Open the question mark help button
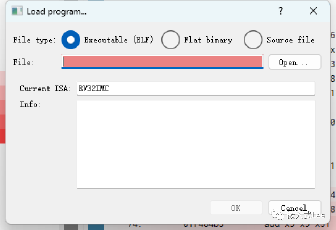 pos(281,11)
